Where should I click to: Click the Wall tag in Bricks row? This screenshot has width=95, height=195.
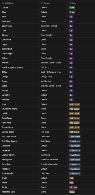click(71, 178)
